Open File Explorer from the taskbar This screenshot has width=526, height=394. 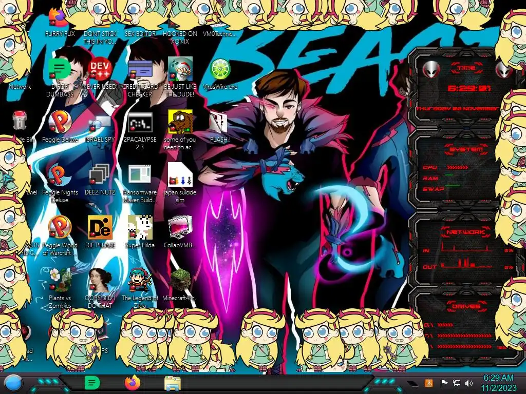(x=173, y=383)
